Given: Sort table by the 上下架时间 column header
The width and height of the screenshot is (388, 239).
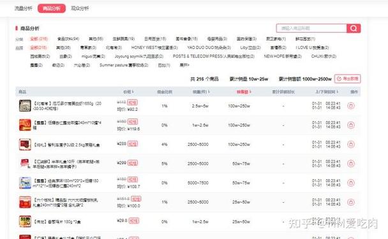Looking at the screenshot, I should coord(326,92).
